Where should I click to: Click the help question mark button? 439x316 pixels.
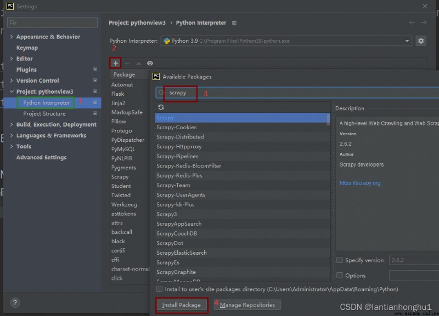click(x=15, y=303)
